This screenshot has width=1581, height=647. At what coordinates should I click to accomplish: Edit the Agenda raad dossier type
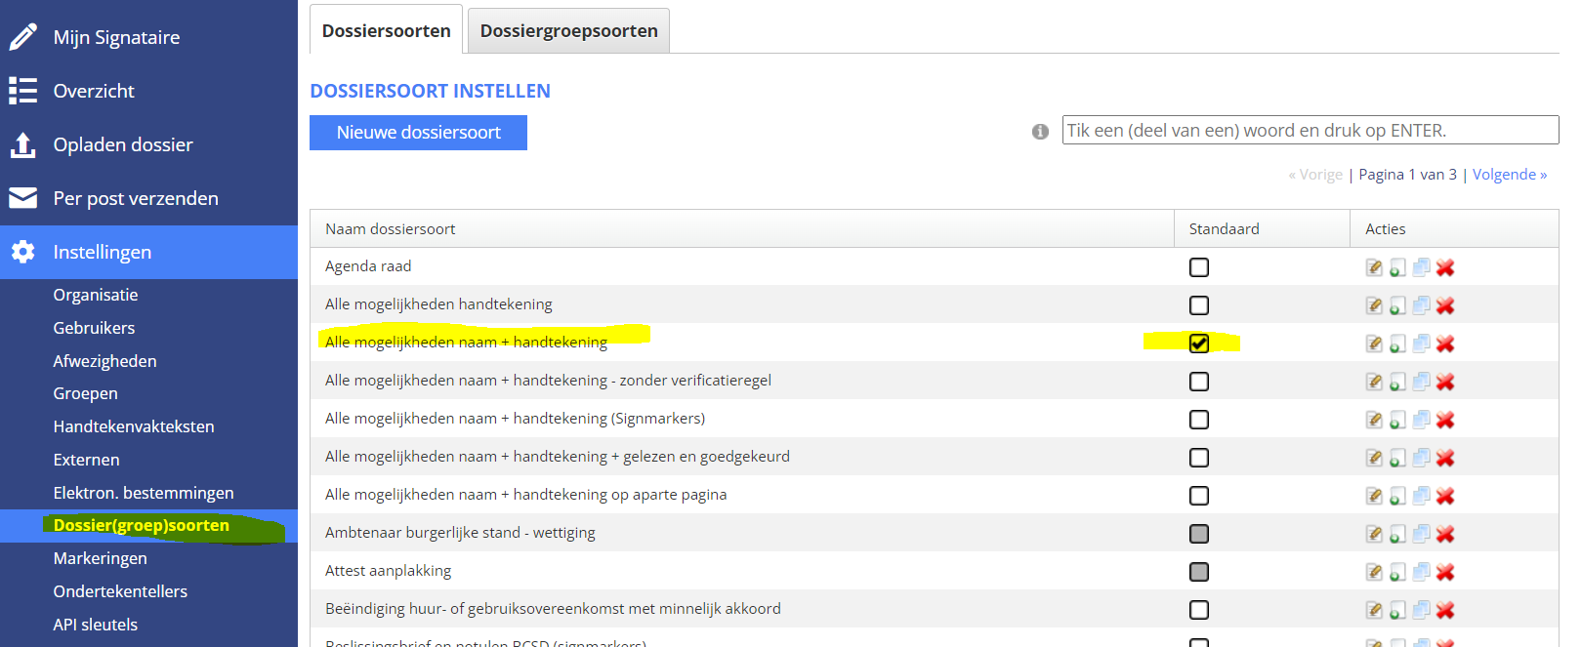pyautogui.click(x=1374, y=267)
